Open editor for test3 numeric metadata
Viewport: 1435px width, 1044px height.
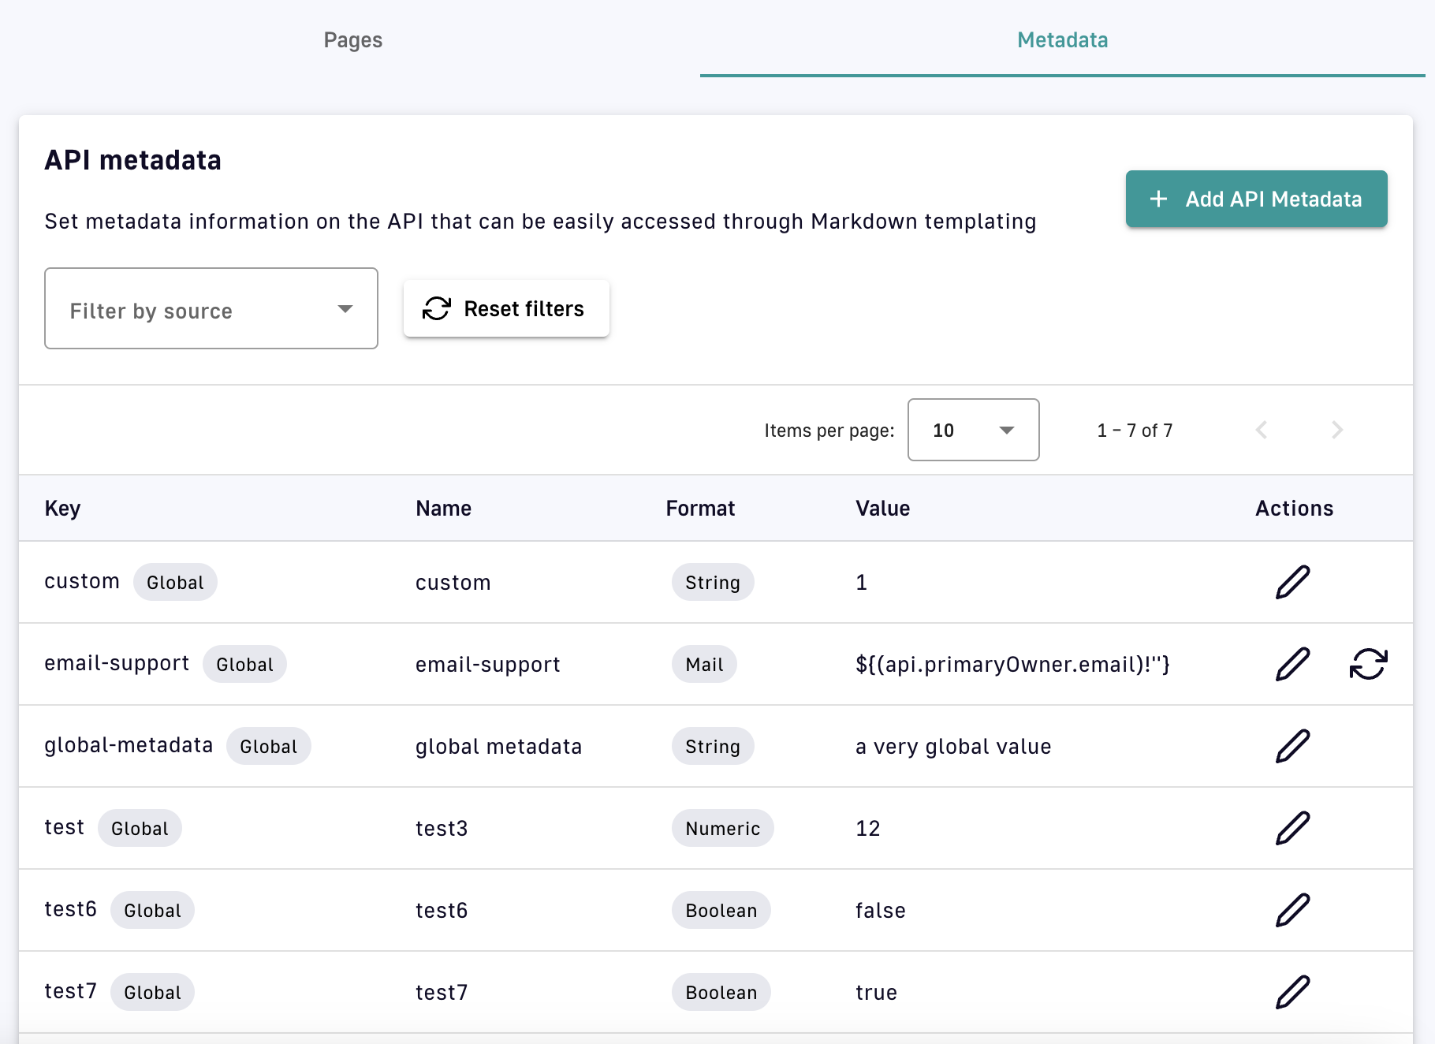1292,829
